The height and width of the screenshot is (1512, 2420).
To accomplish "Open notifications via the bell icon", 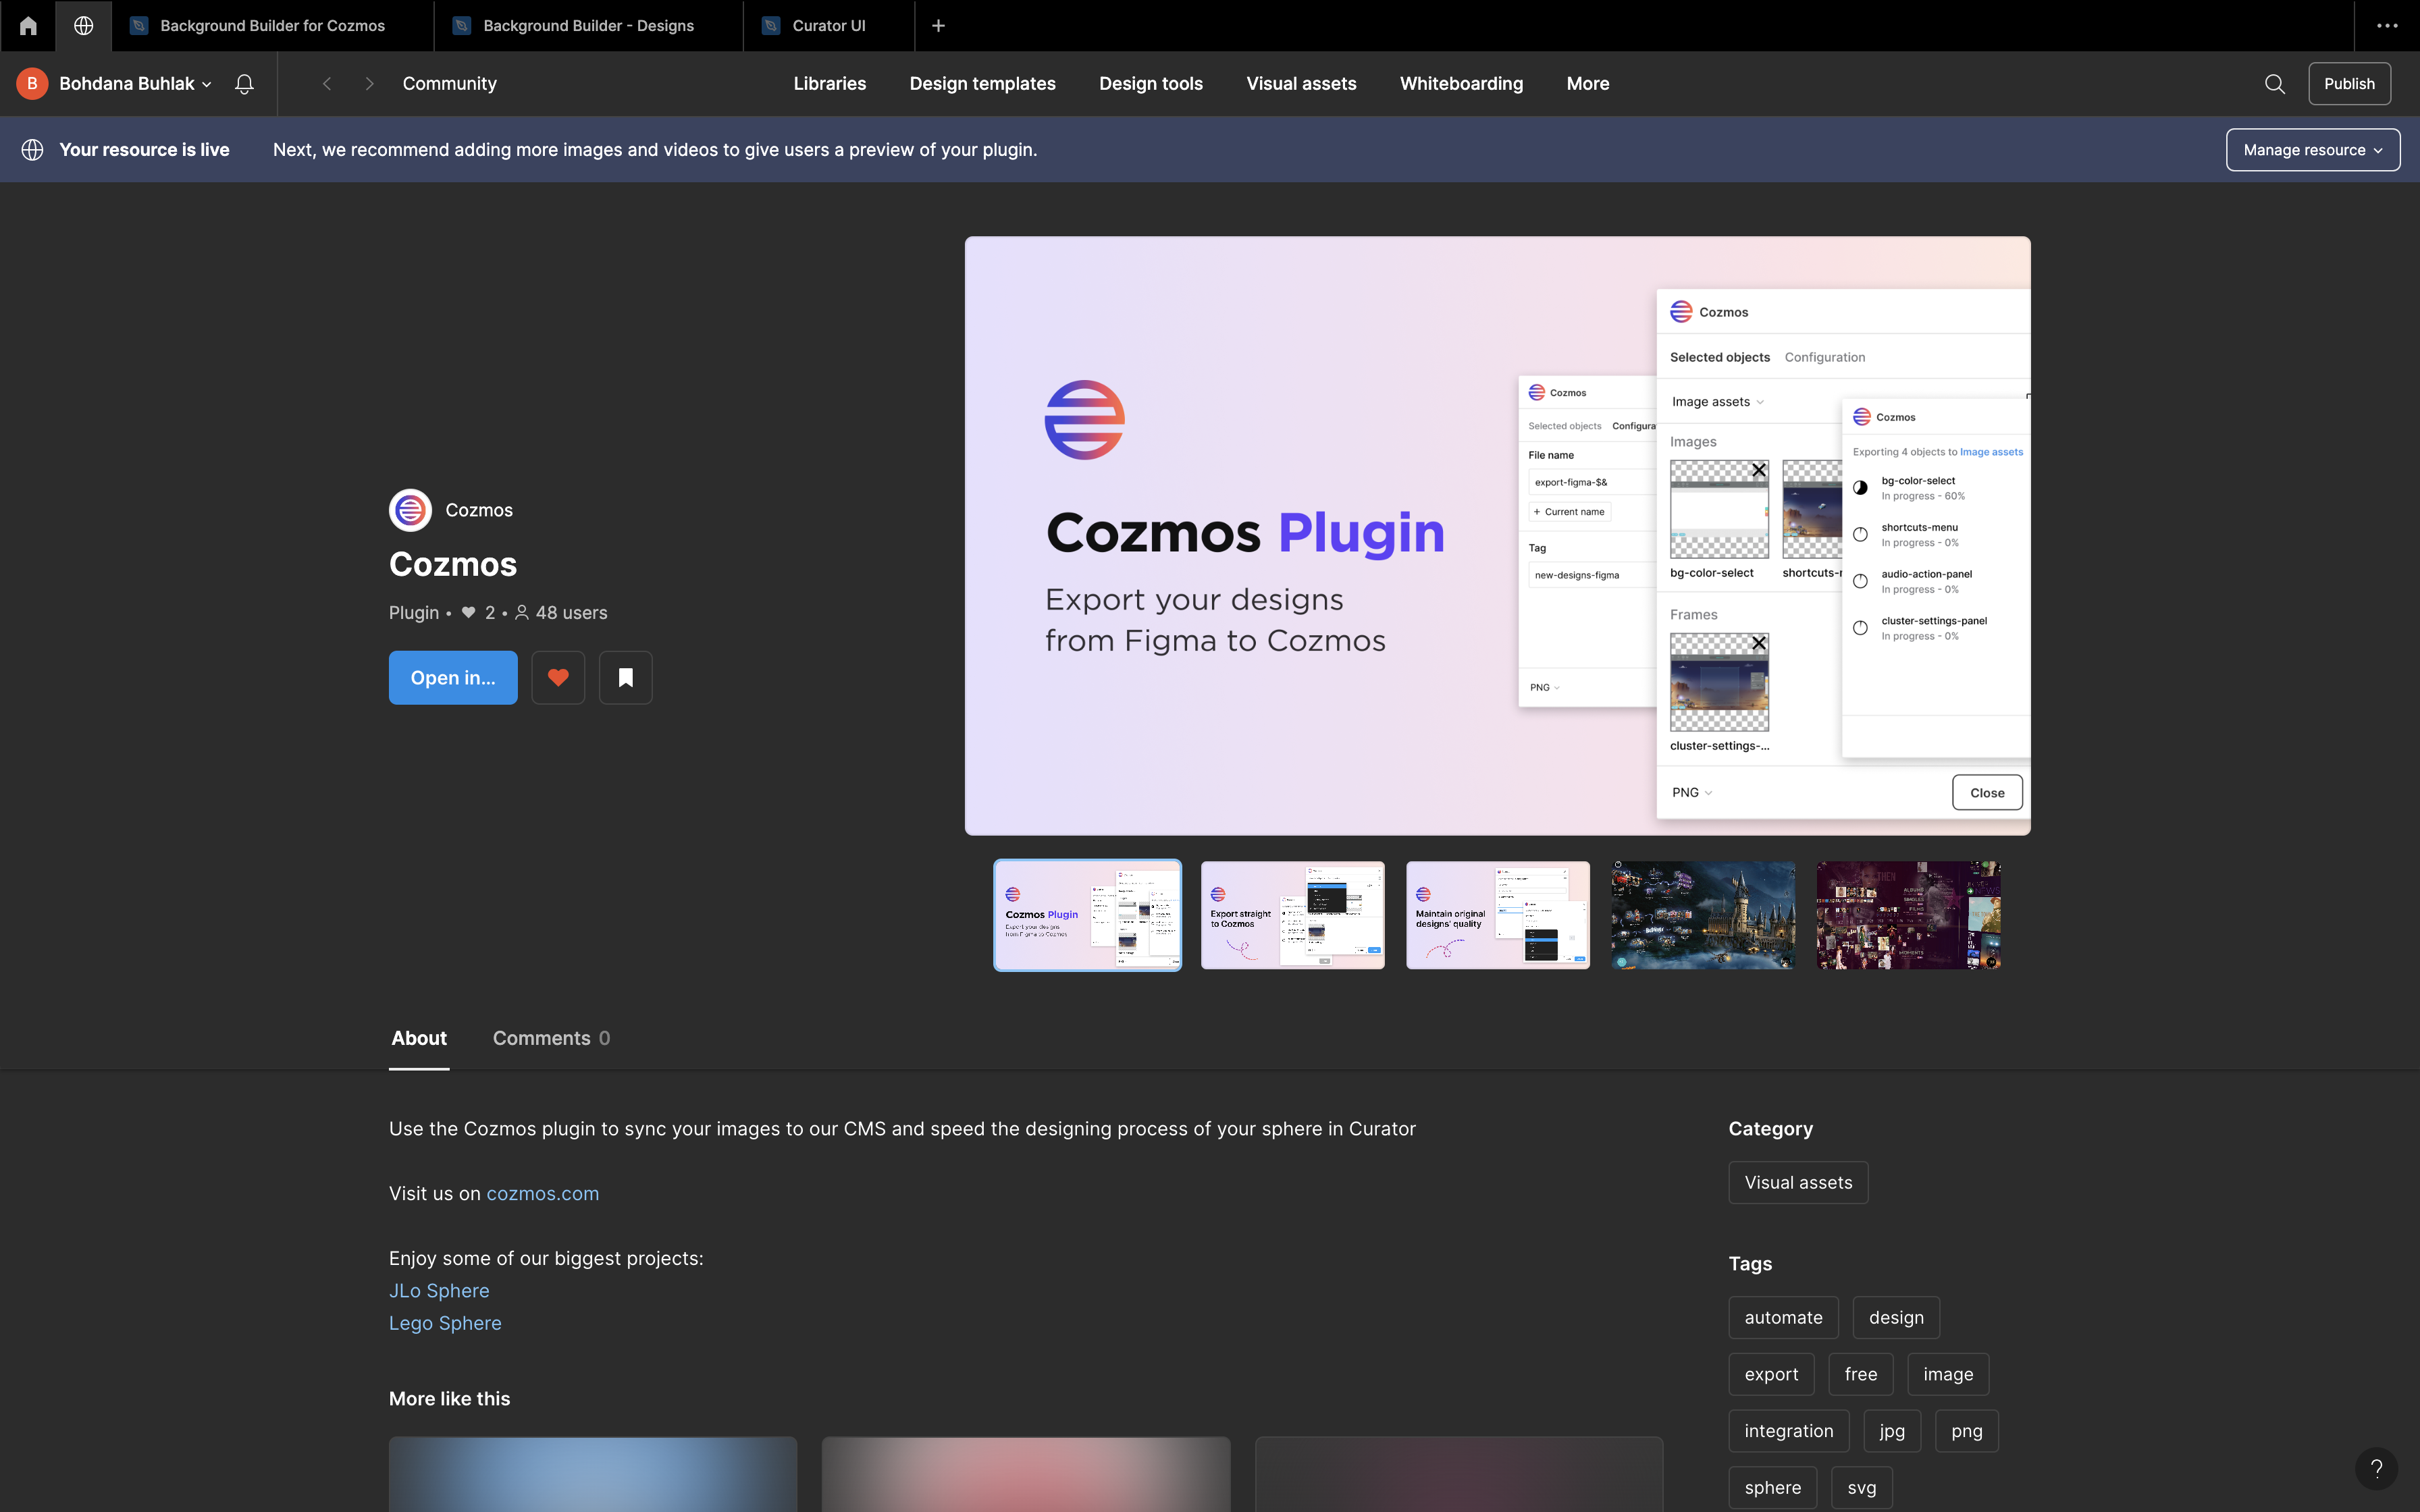I will 244,84.
